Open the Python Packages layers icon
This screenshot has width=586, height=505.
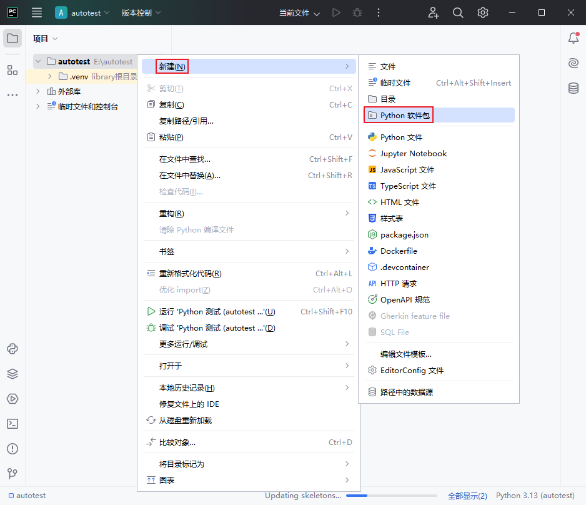coord(12,374)
